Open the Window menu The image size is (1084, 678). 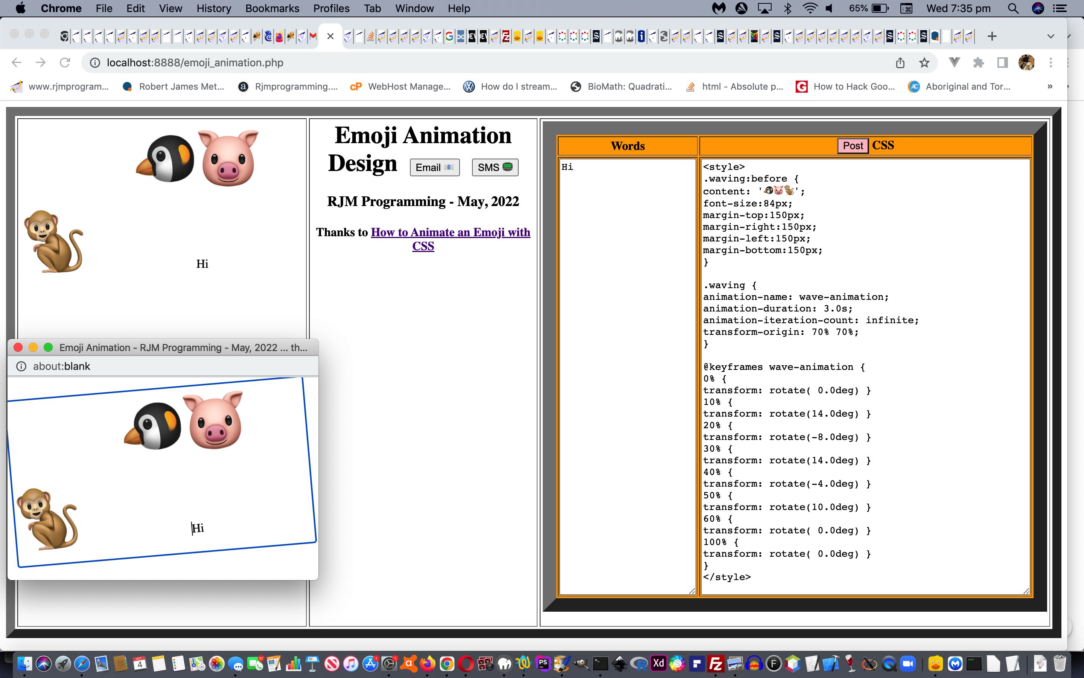[x=414, y=8]
